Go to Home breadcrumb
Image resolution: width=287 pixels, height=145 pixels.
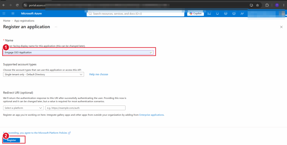7,21
